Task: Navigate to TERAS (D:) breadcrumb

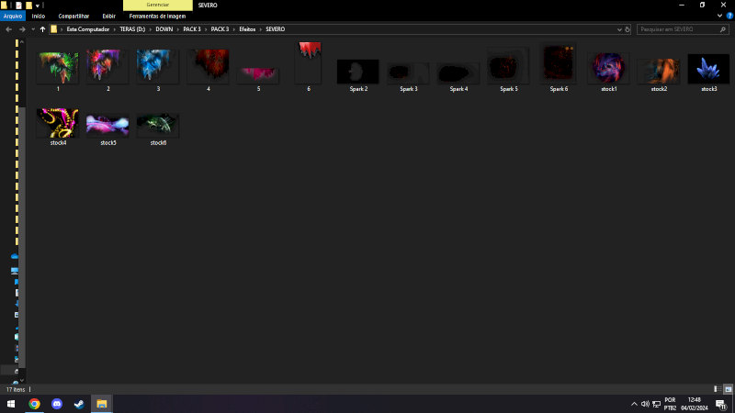Action: (x=132, y=29)
